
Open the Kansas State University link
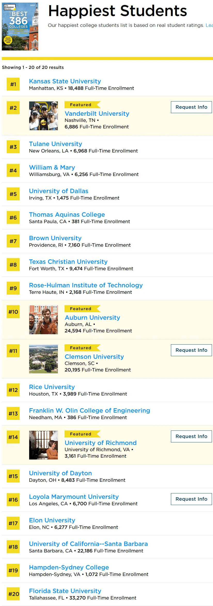pos(65,81)
